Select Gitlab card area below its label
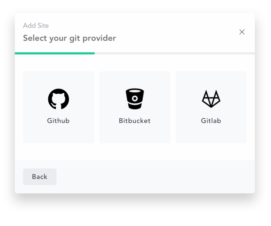This screenshot has height=226, width=271. click(211, 134)
